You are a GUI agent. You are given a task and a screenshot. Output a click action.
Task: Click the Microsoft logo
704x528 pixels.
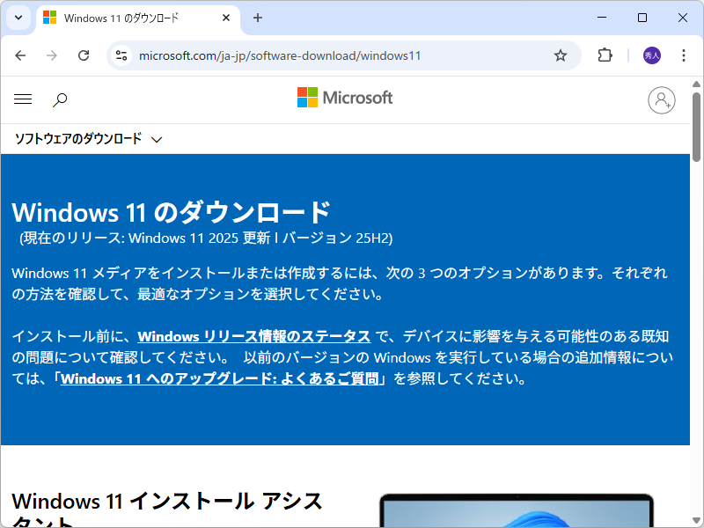345,98
